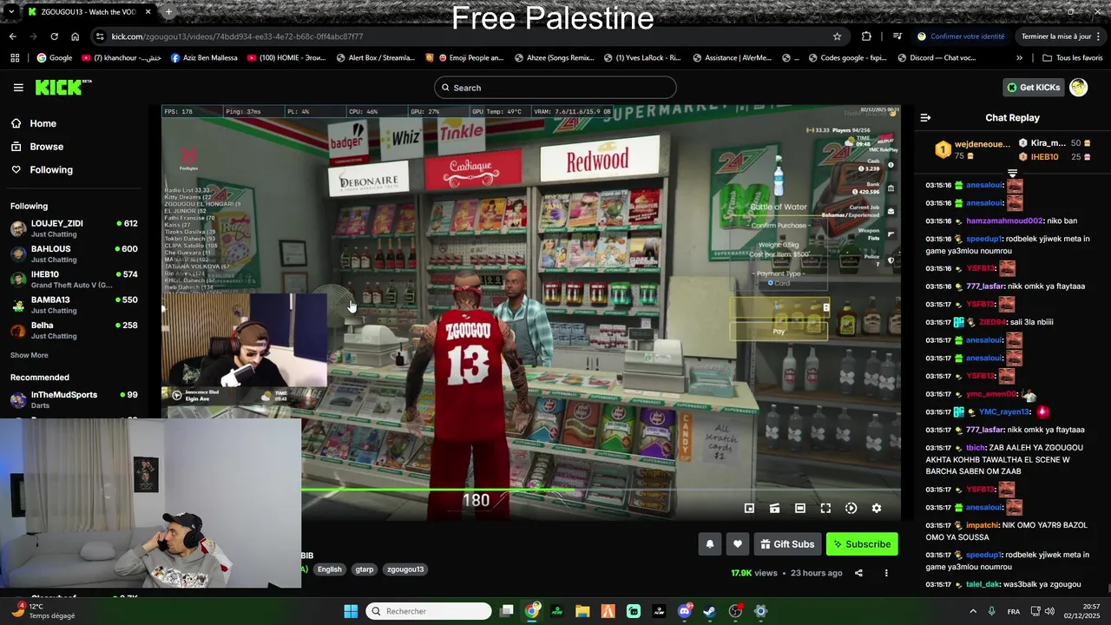Open playback speed control
This screenshot has width=1111, height=625.
pyautogui.click(x=851, y=508)
